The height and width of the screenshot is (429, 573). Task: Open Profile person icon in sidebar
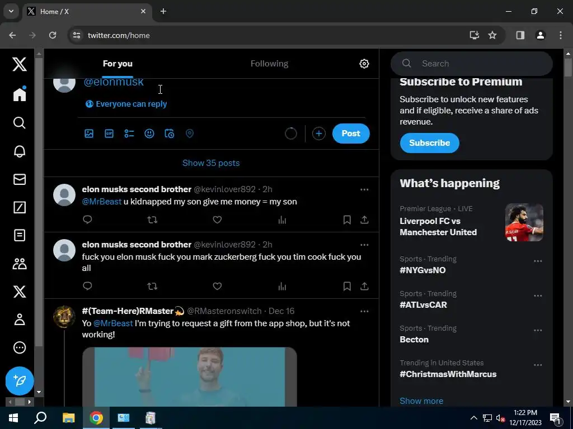pos(20,320)
